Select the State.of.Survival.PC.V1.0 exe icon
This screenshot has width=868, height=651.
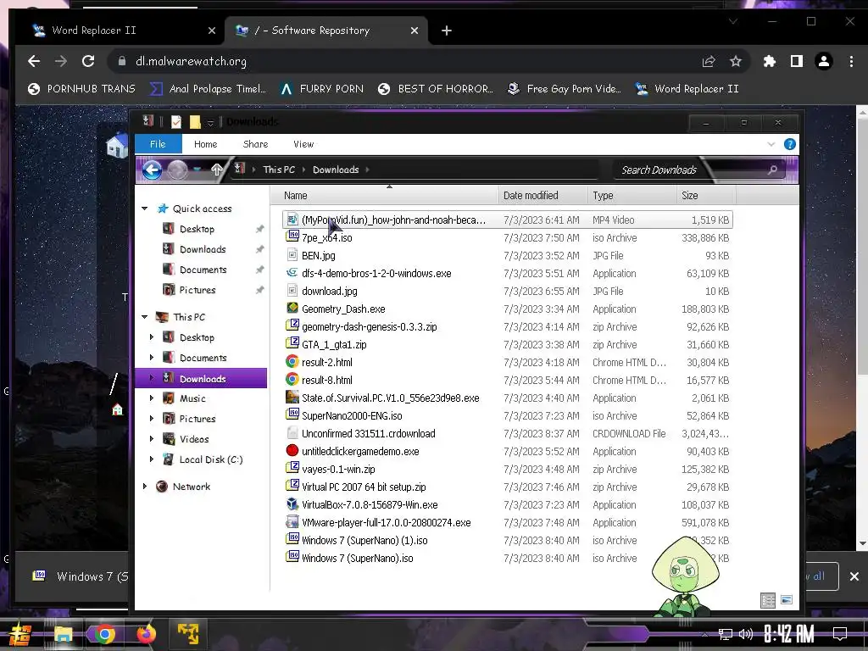pos(292,398)
